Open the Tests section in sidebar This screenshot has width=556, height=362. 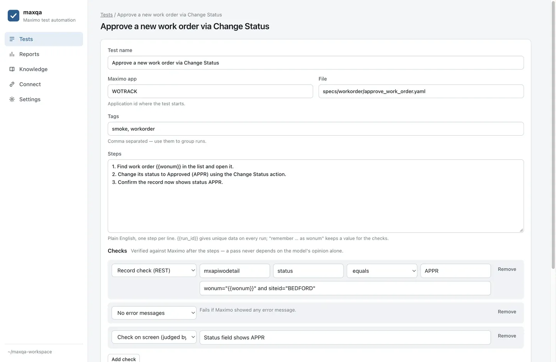44,39
